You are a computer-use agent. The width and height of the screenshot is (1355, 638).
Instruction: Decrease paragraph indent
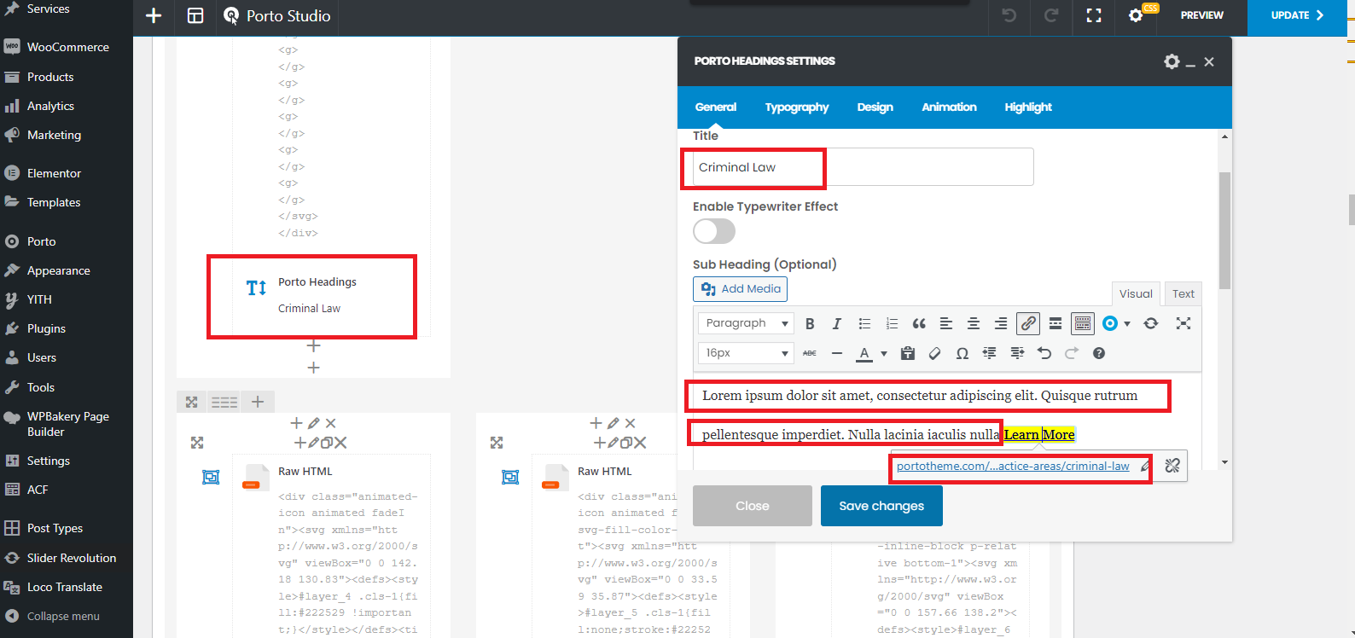click(990, 353)
